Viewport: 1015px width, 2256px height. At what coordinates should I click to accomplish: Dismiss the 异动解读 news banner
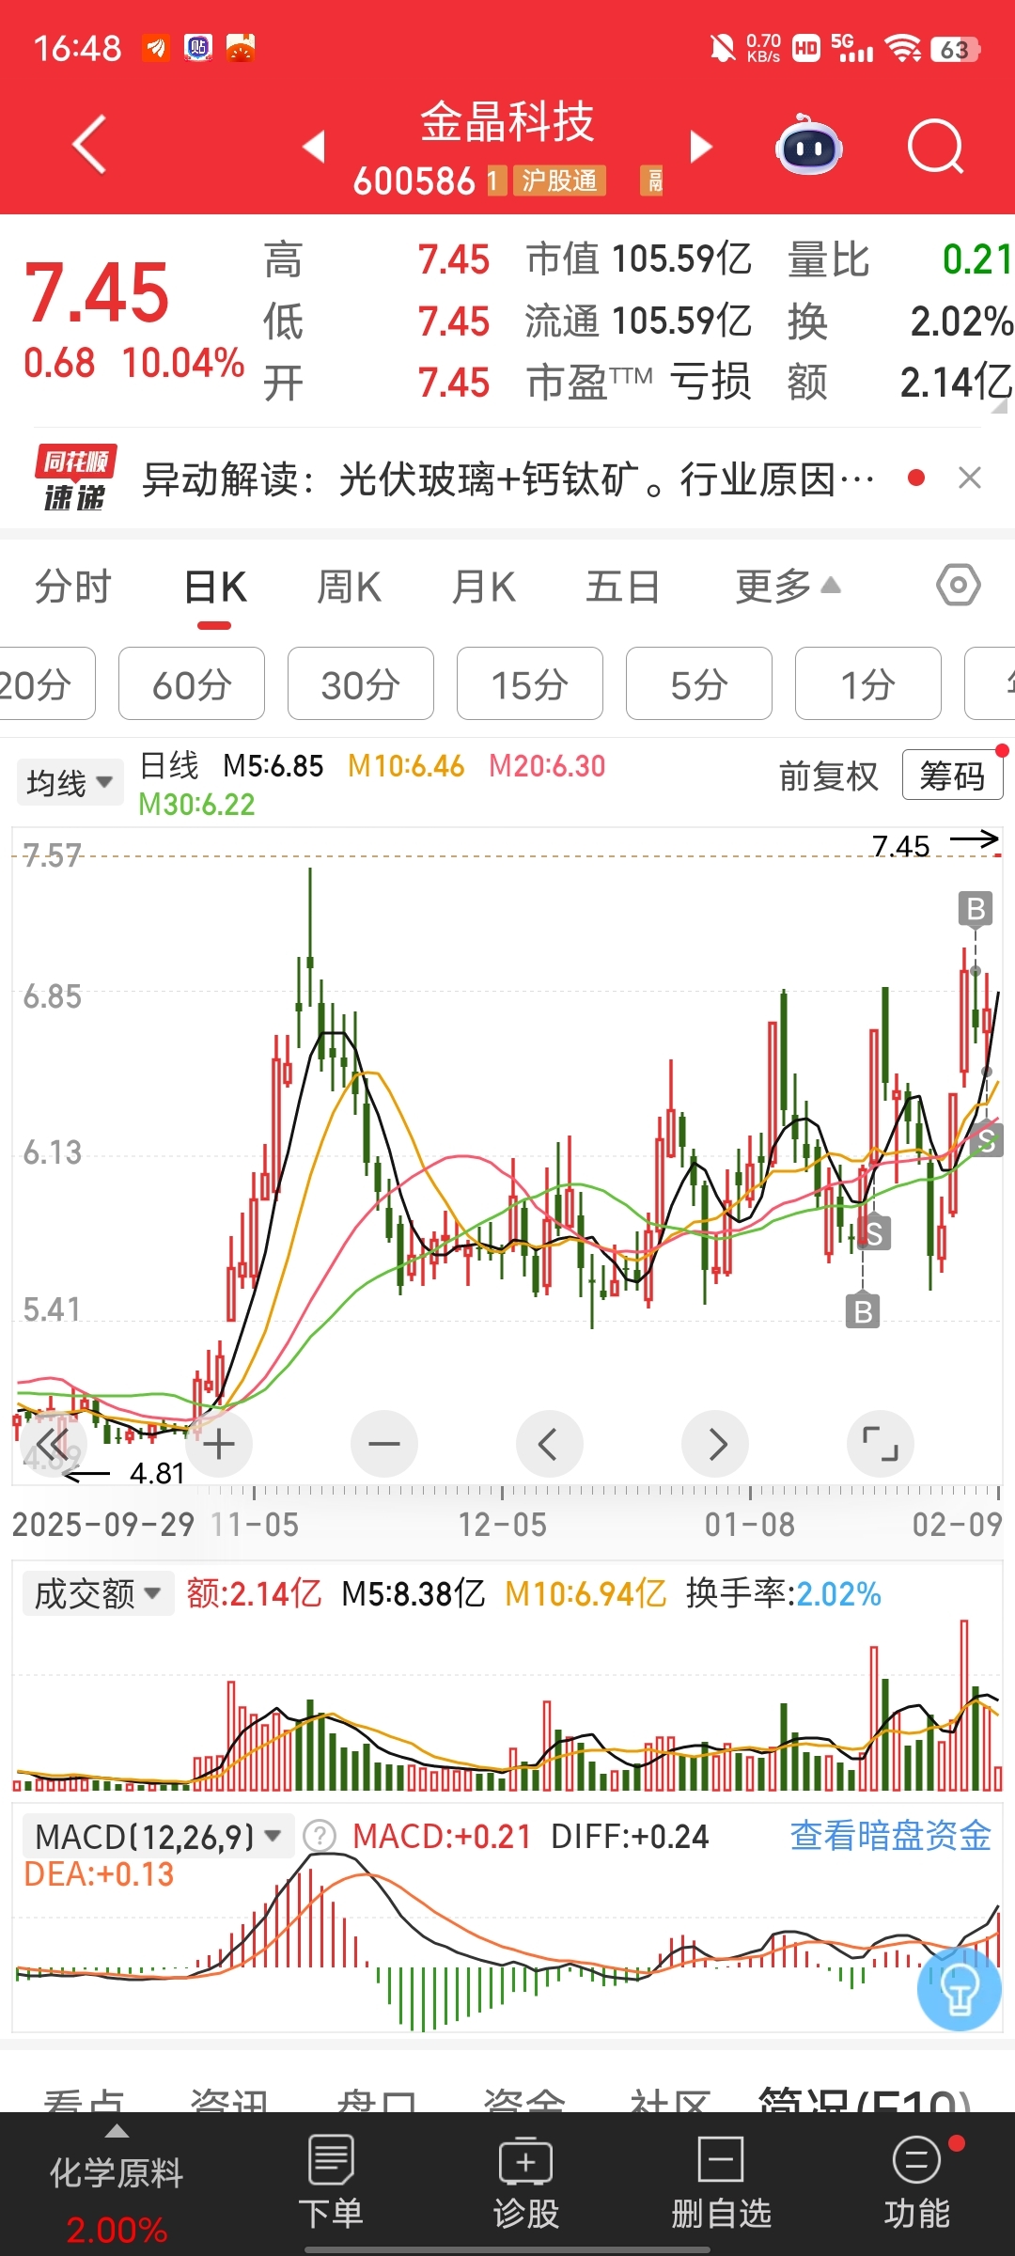pos(970,478)
